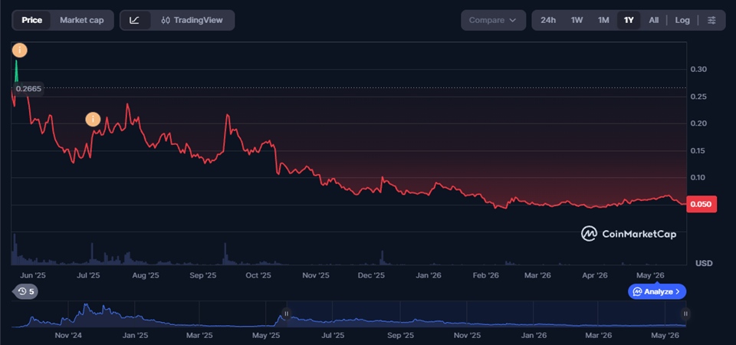
Task: Click the info marker near Jul '25
Action: tap(93, 120)
